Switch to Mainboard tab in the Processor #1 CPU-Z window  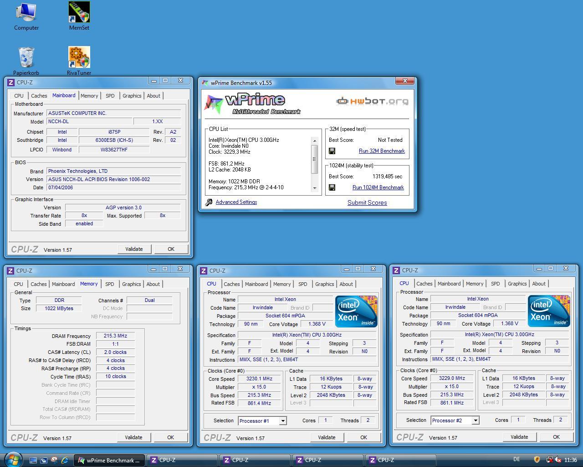click(256, 284)
